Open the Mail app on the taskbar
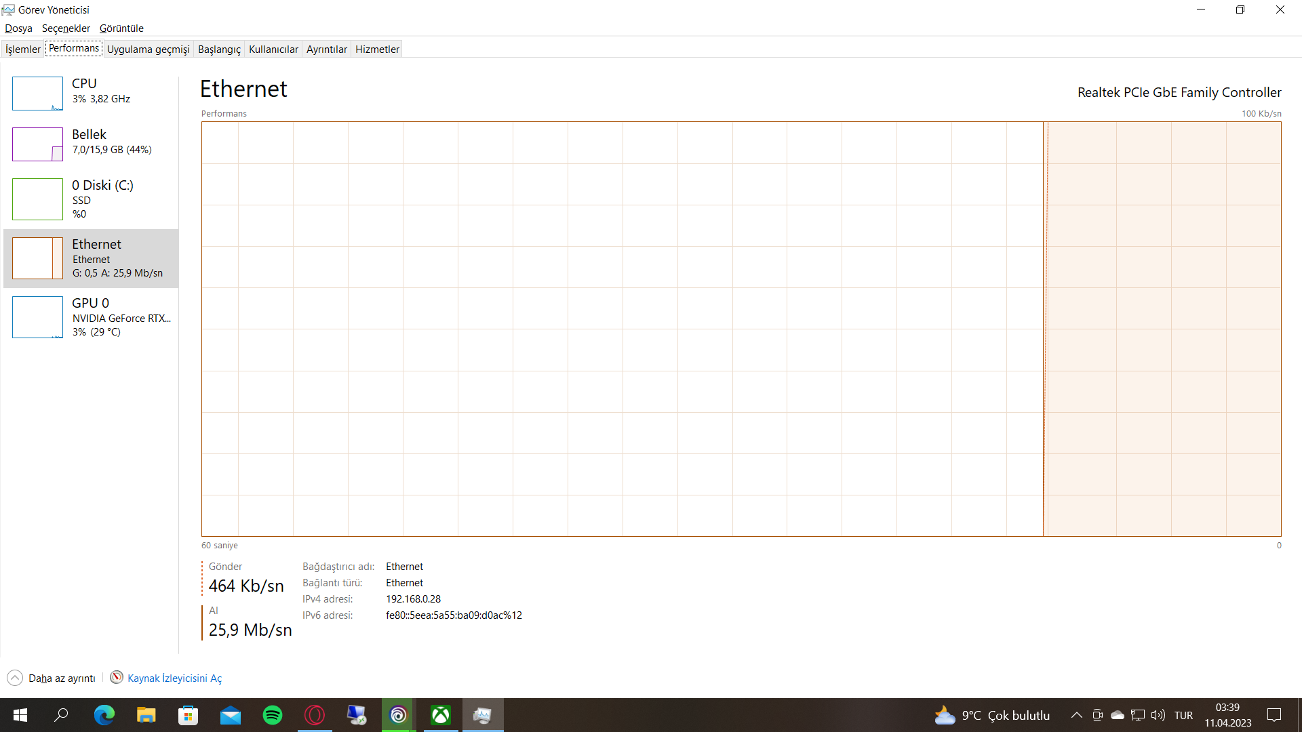The width and height of the screenshot is (1302, 732). [231, 715]
